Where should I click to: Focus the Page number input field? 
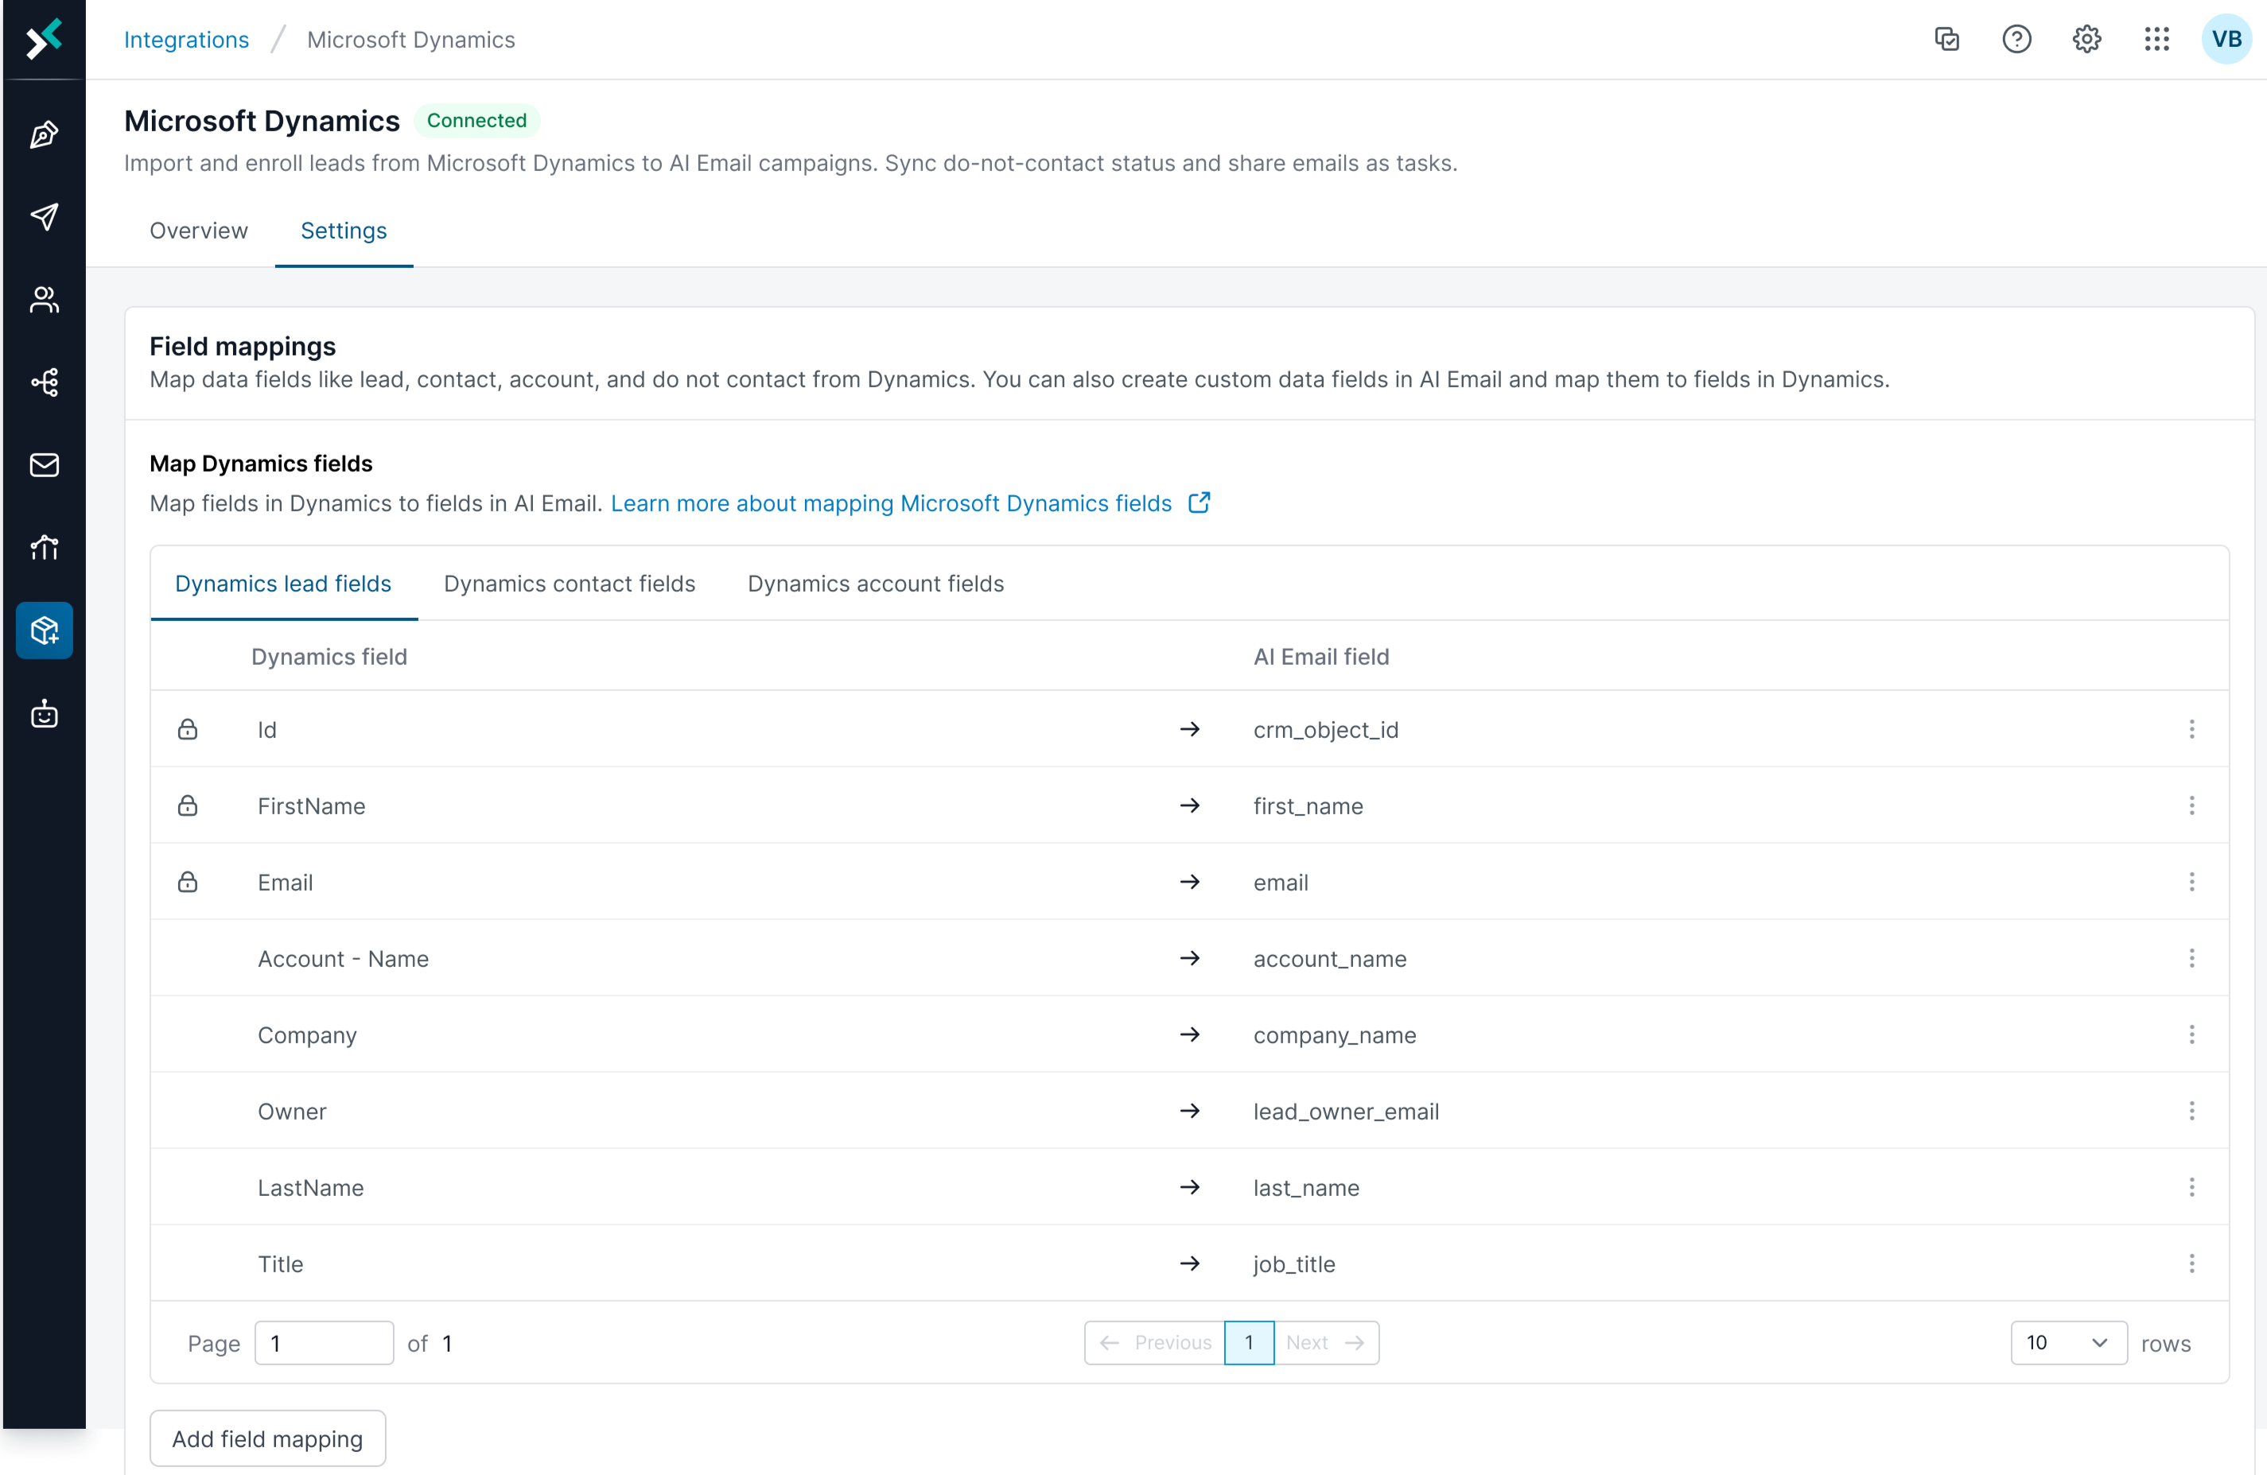coord(324,1343)
